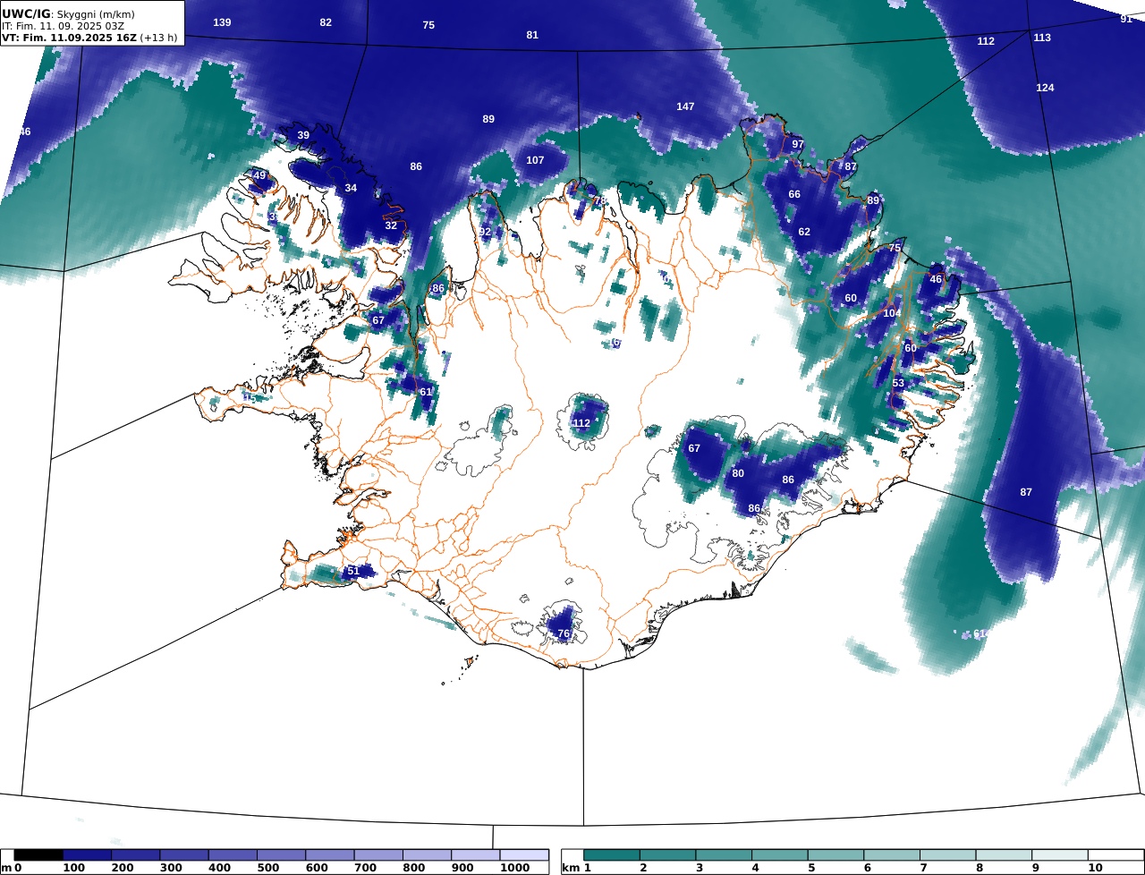Click the visibility value 82 on the map
Image resolution: width=1145 pixels, height=875 pixels.
(326, 22)
